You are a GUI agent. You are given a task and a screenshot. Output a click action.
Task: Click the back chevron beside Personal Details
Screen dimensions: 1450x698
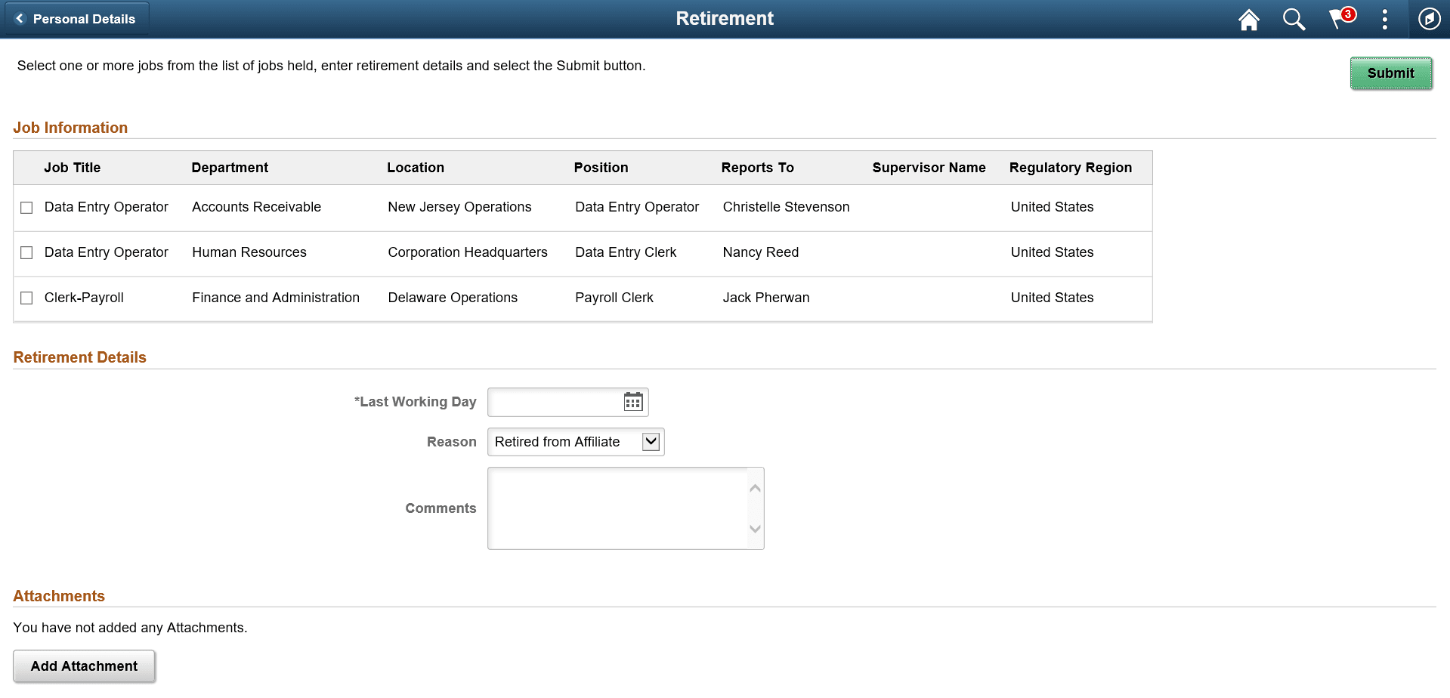[x=20, y=19]
